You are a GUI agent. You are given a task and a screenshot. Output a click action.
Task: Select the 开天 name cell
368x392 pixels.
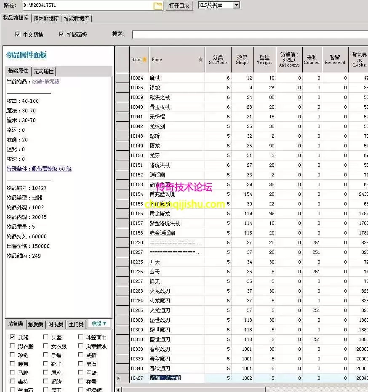coord(176,262)
